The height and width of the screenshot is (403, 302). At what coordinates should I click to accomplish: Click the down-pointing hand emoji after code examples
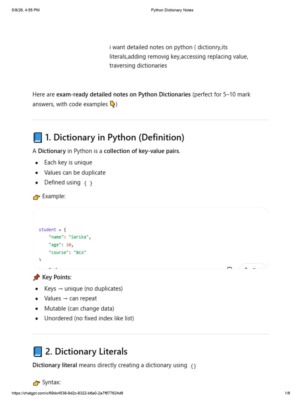[x=112, y=104]
